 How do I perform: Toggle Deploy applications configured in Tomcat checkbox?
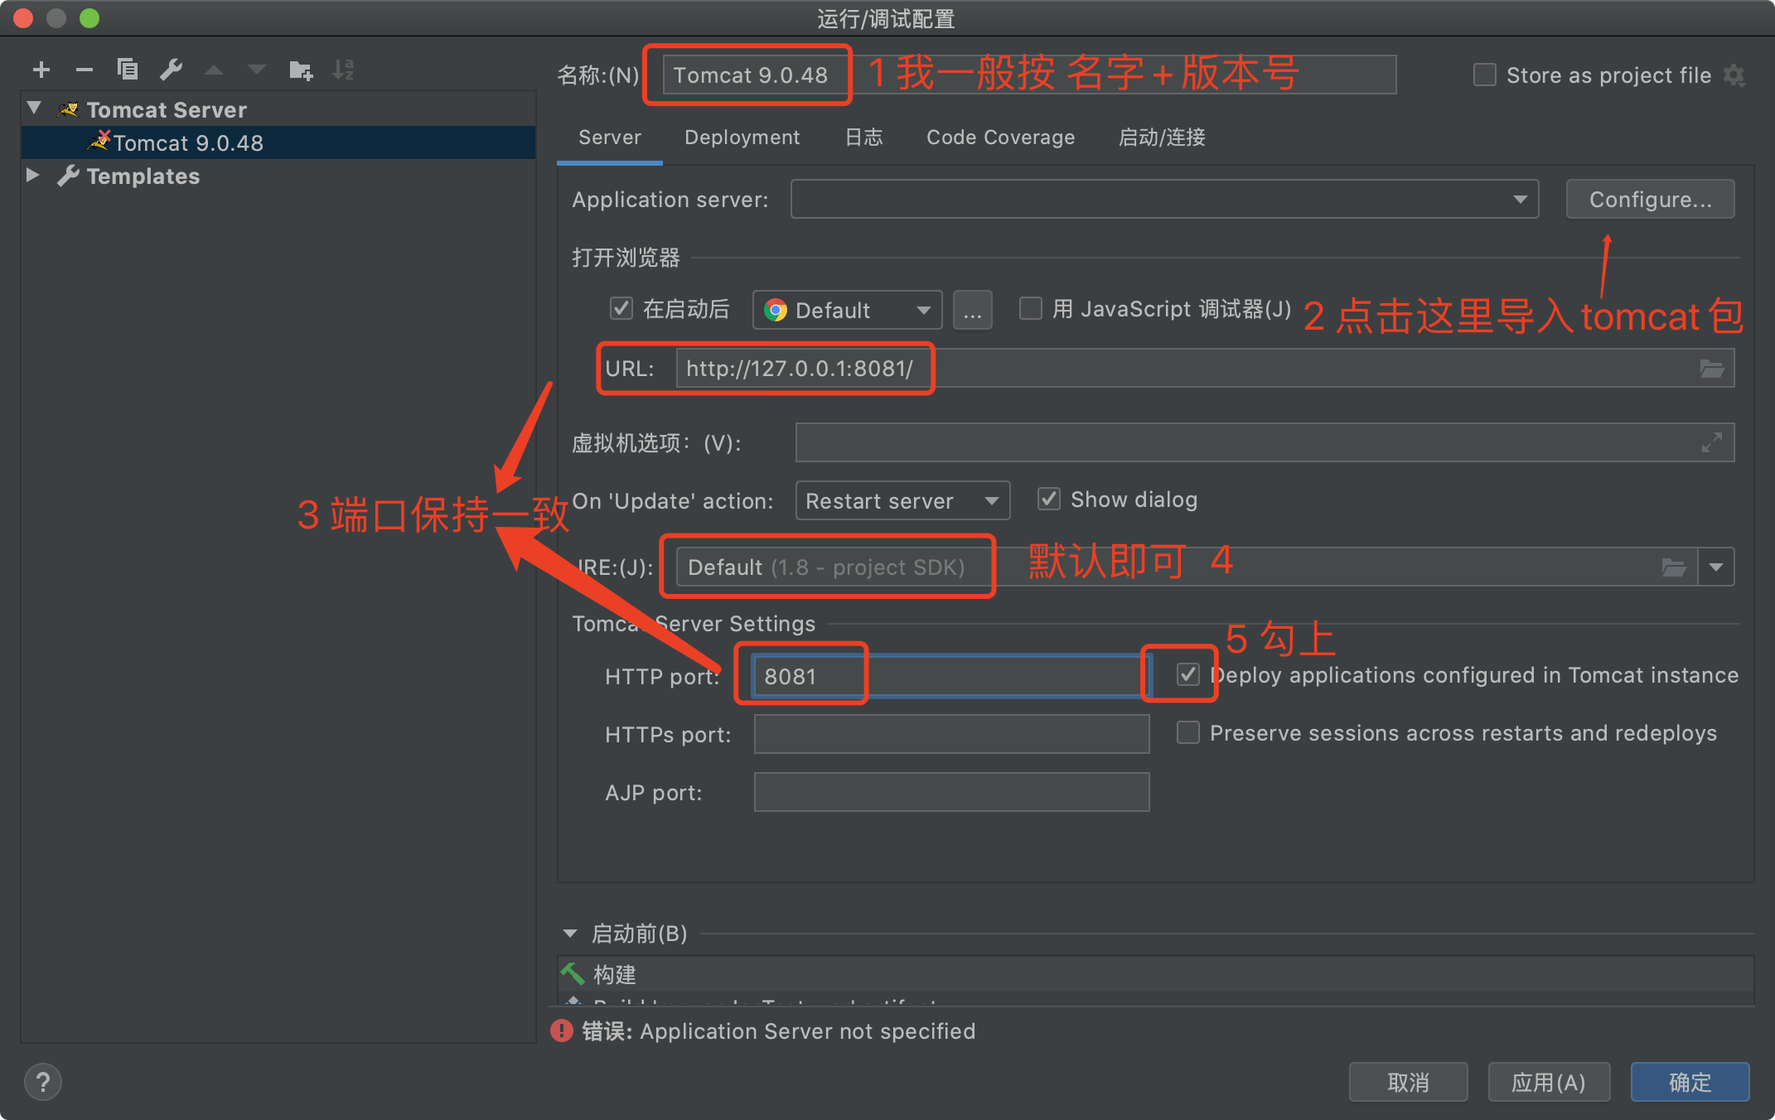[x=1188, y=674]
